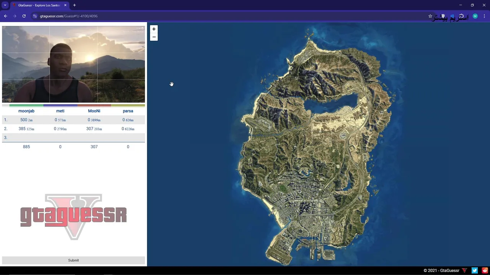This screenshot has height=275, width=490.
Task: Click MooNi's red color bar
Action: point(94,105)
